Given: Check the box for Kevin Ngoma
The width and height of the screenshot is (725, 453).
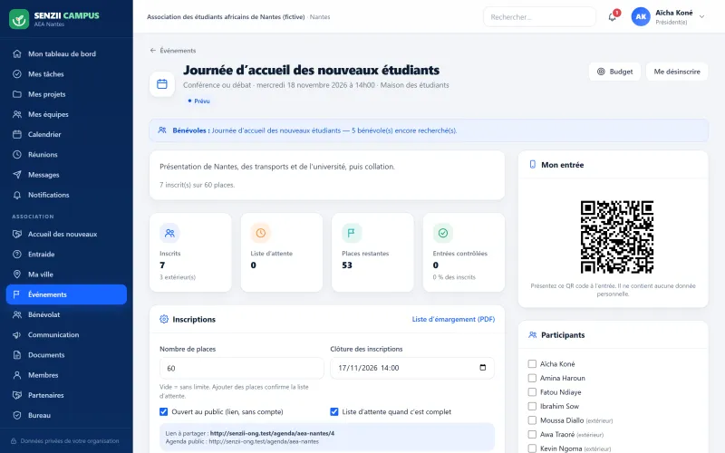Looking at the screenshot, I should coord(532,448).
